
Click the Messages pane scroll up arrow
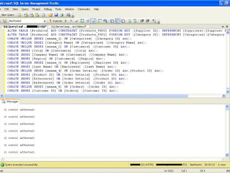(x=227, y=107)
